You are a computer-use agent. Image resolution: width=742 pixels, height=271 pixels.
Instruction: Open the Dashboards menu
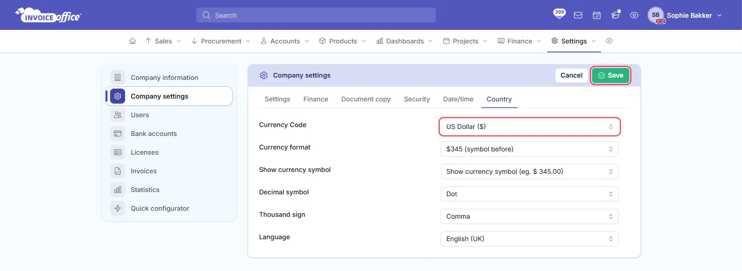click(404, 41)
